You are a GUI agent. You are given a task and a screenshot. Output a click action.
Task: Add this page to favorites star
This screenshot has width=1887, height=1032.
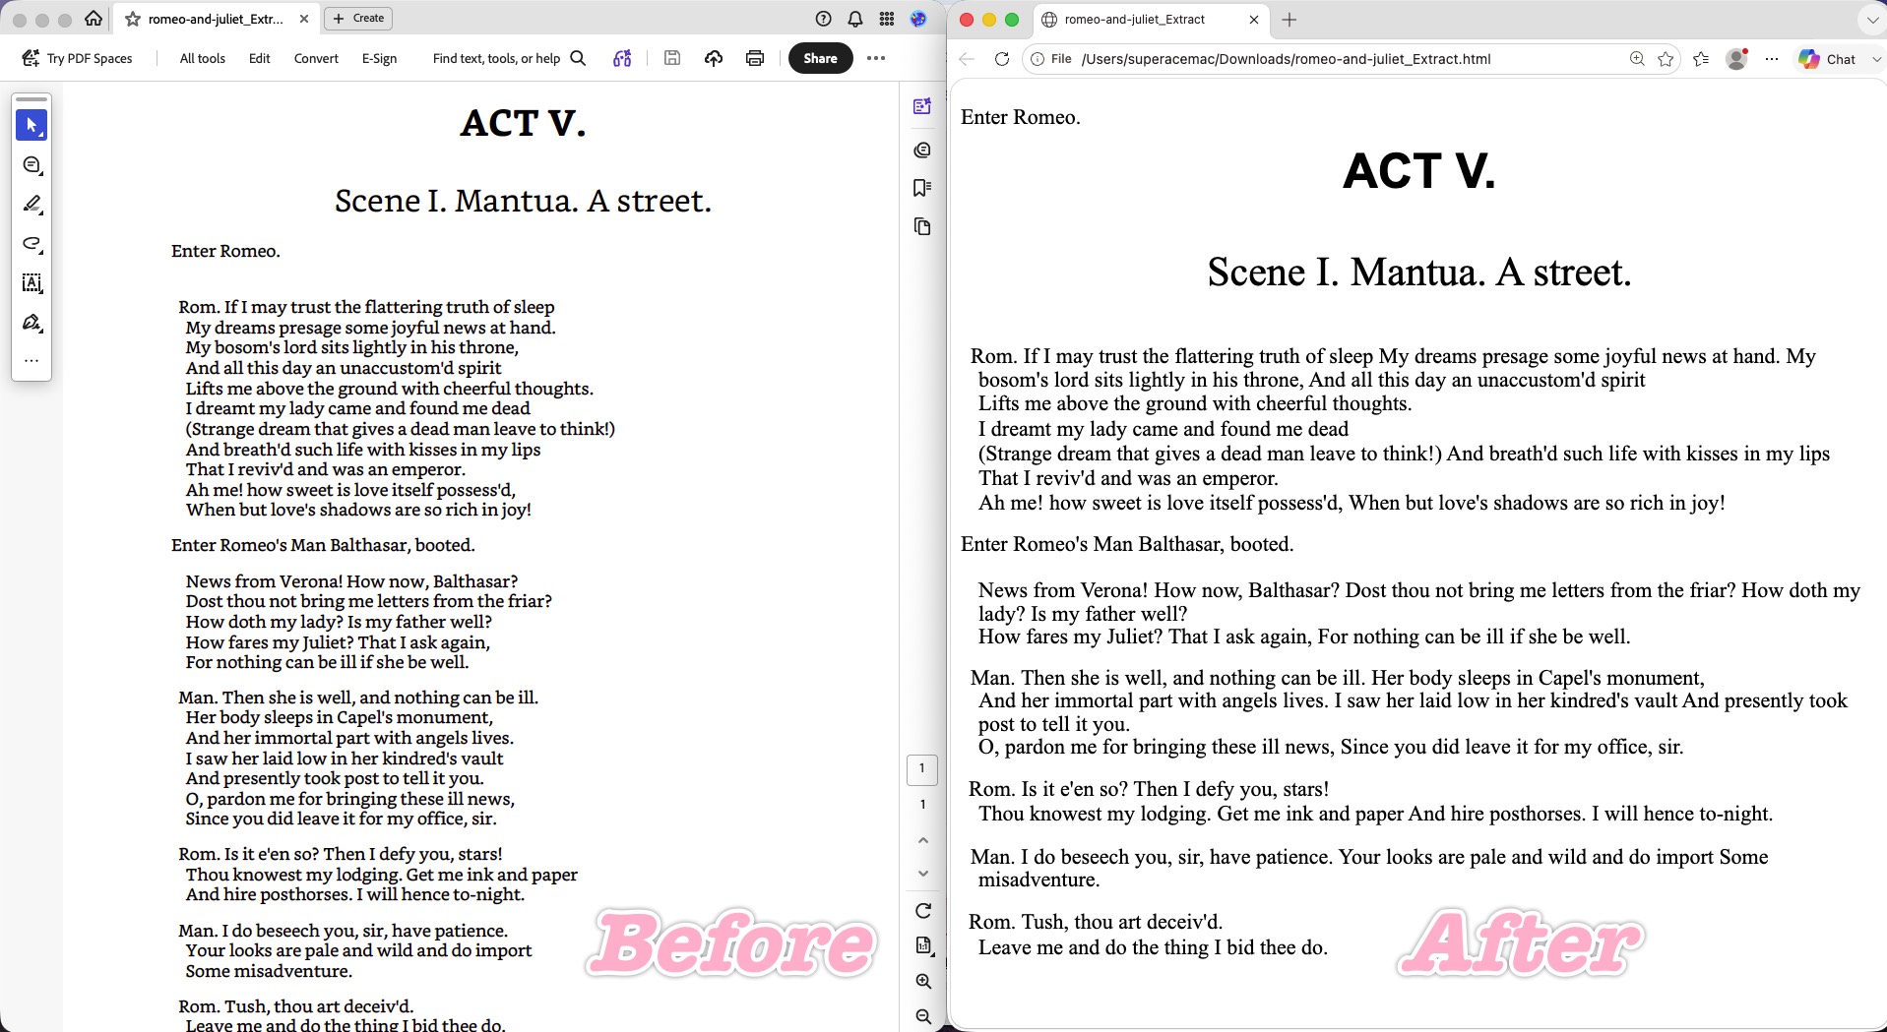[1666, 59]
